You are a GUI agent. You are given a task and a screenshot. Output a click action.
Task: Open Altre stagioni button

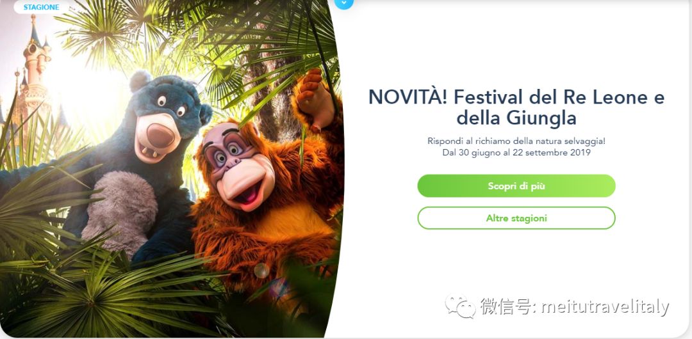pos(516,218)
